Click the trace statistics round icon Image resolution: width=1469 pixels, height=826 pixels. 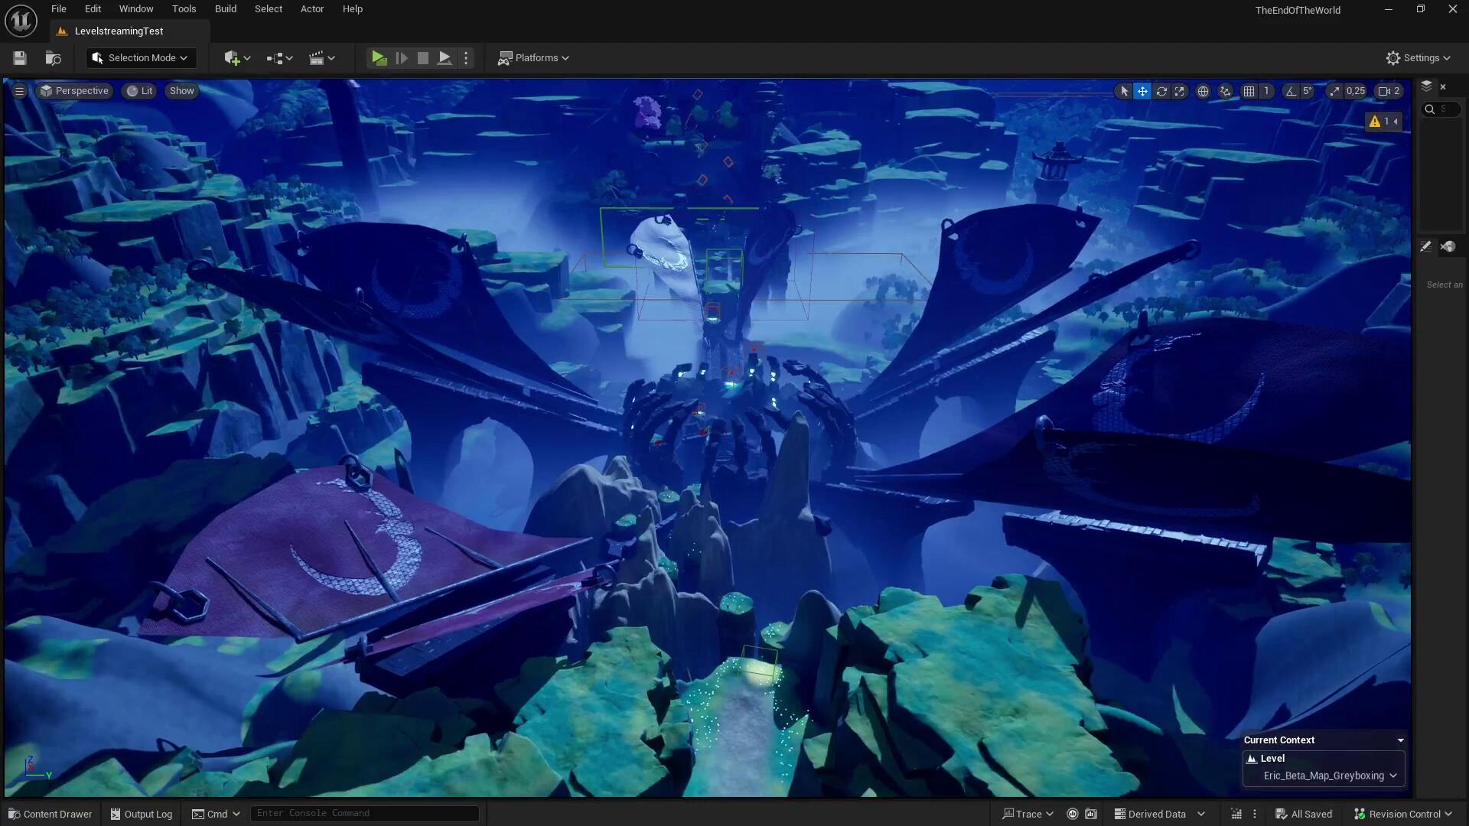(1073, 814)
